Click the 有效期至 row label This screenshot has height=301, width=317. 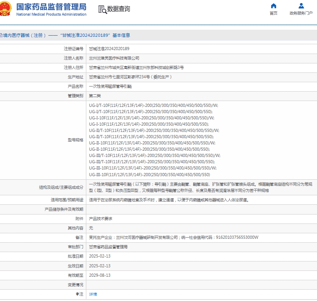(x=75, y=275)
